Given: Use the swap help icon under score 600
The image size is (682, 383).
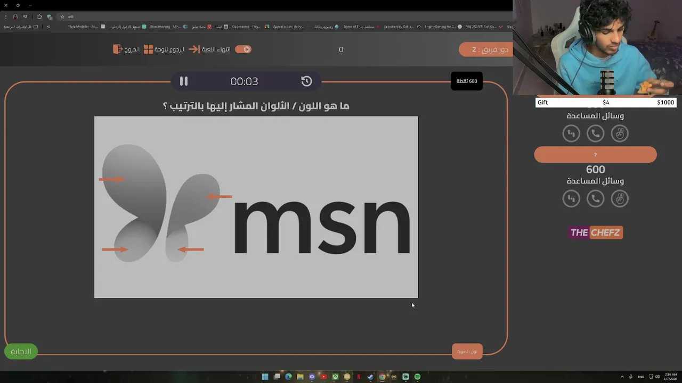Looking at the screenshot, I should pos(571,198).
